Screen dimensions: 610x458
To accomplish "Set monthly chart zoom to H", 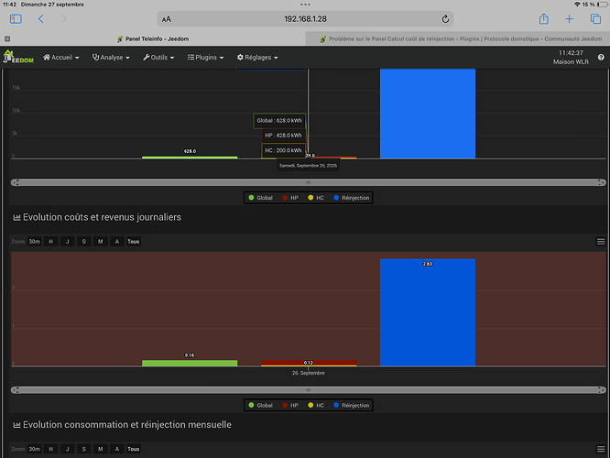I will coord(51,449).
